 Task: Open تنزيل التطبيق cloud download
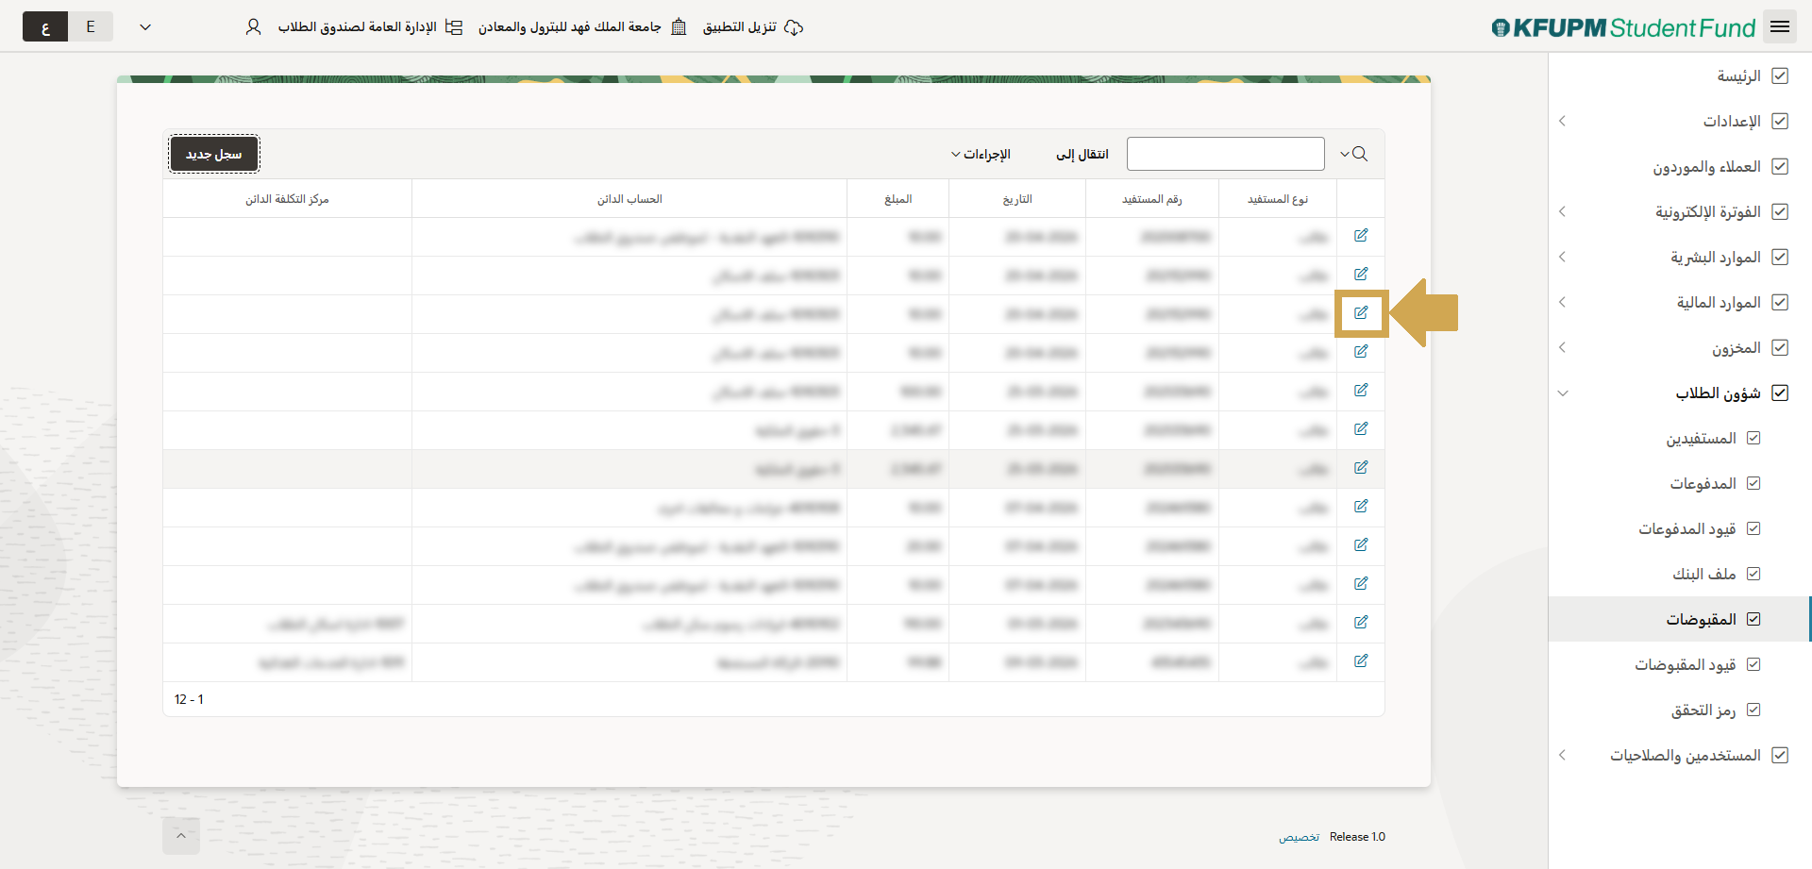pyautogui.click(x=753, y=27)
